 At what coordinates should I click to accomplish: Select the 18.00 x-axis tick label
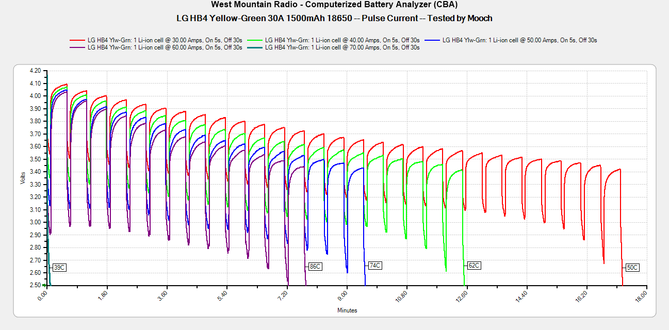tap(642, 298)
